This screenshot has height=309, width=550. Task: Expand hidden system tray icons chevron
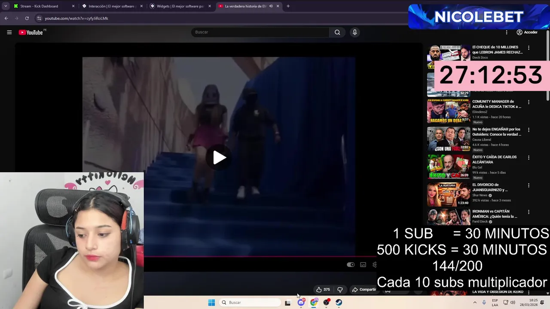click(x=475, y=303)
